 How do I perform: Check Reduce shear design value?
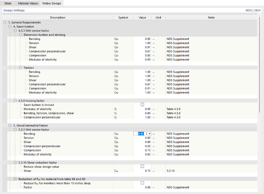click(x=142, y=166)
